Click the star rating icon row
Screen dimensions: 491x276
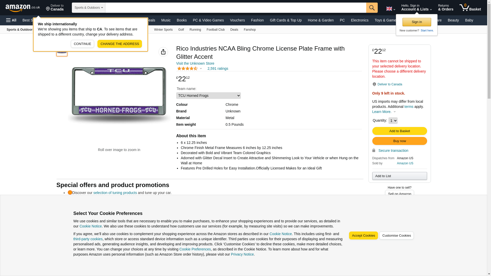(x=187, y=68)
